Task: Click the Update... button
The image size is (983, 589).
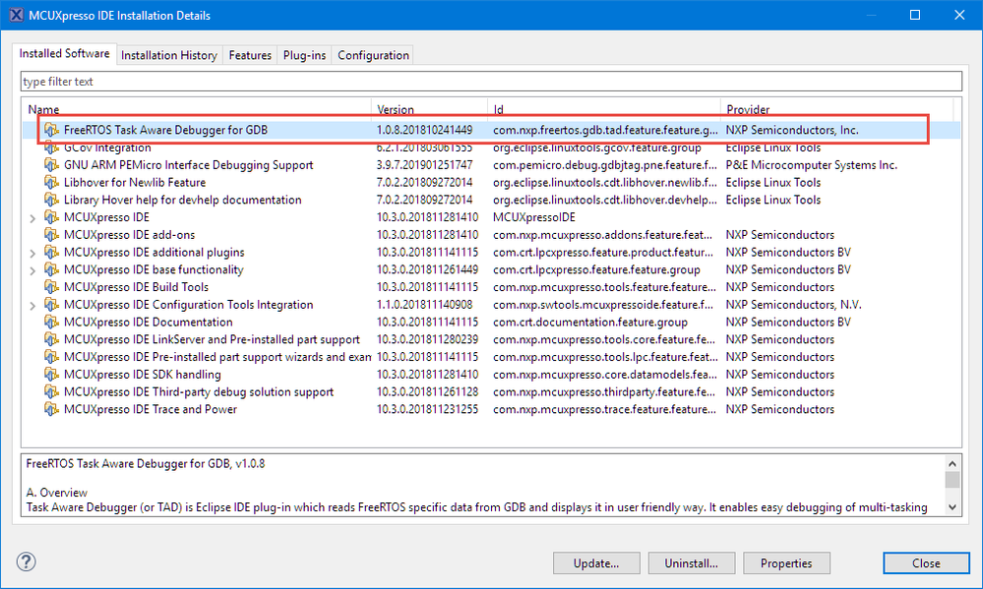Action: [596, 563]
